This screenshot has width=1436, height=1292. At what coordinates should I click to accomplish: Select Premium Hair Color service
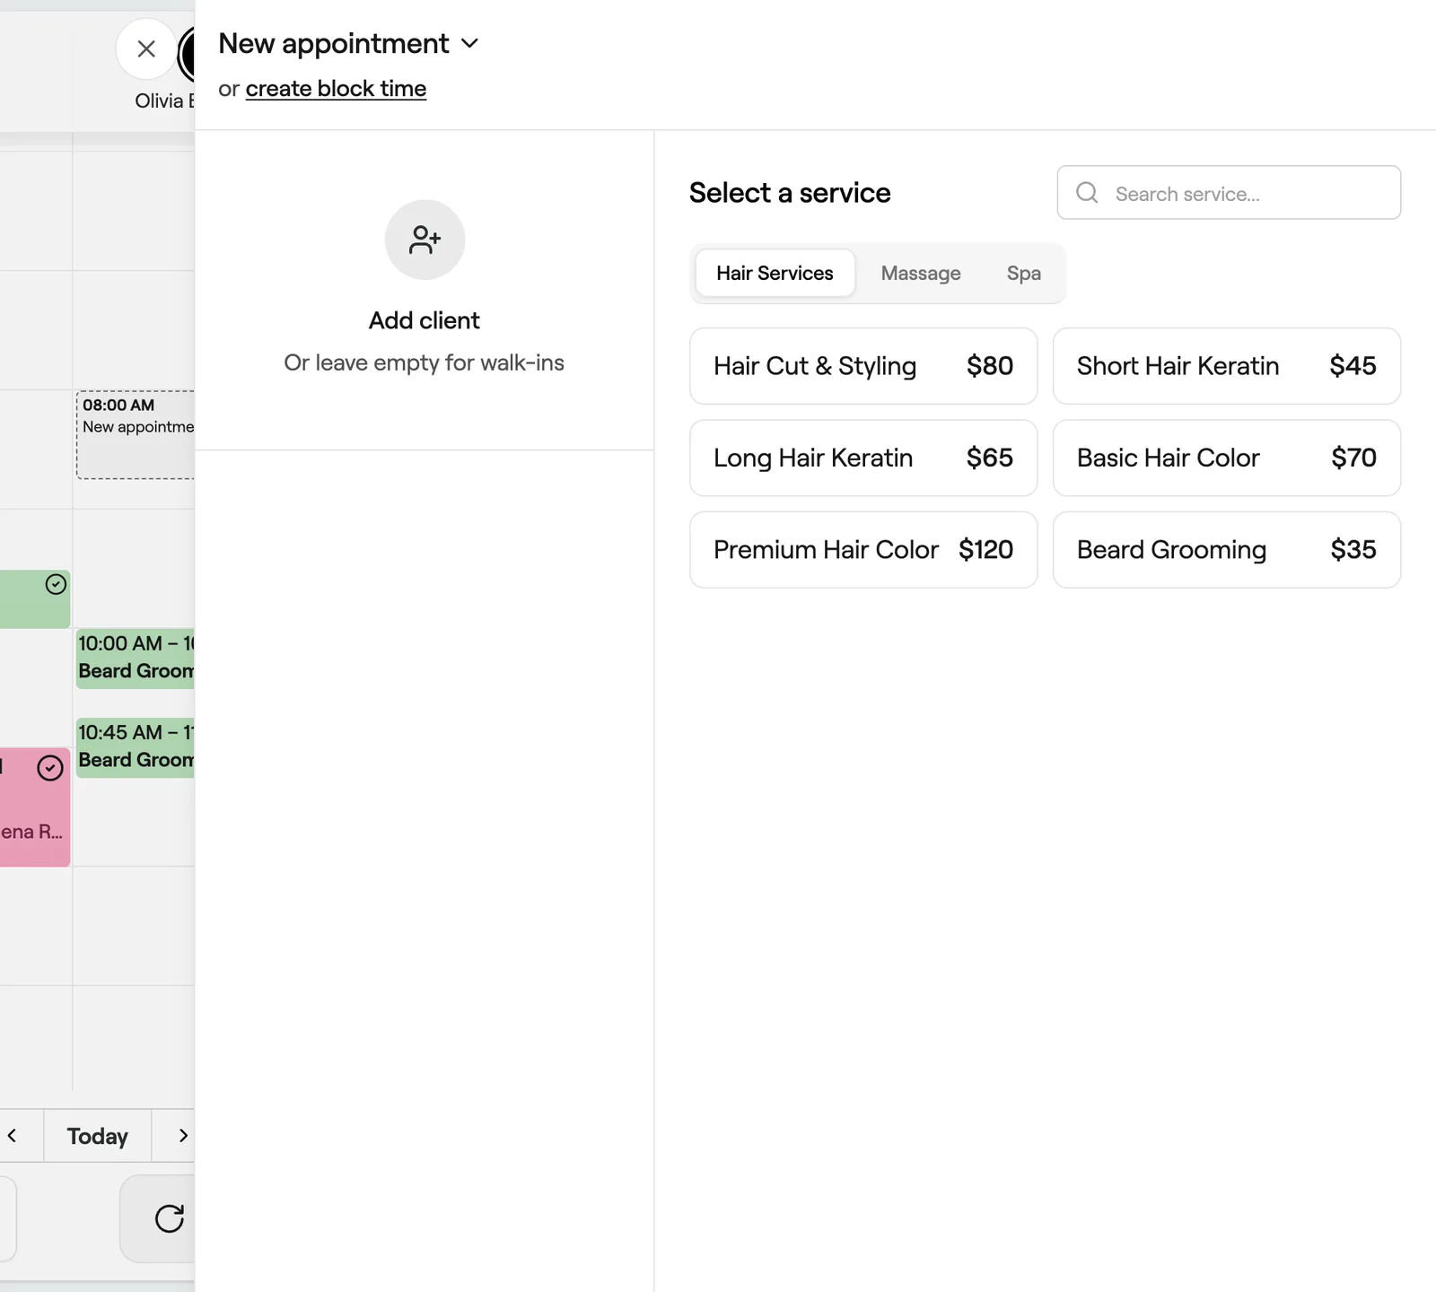[x=863, y=550]
